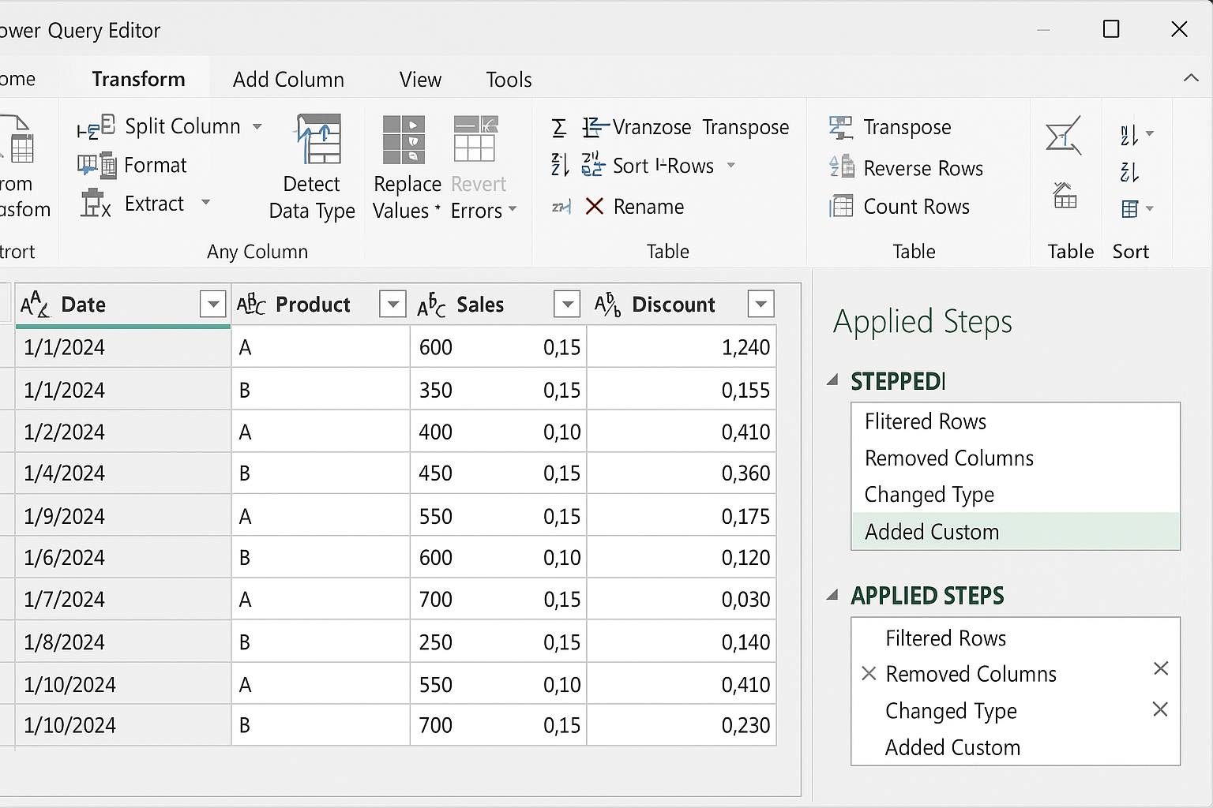Click the Discount cell 1,240
Screen dimensions: 1213x808
(x=682, y=347)
